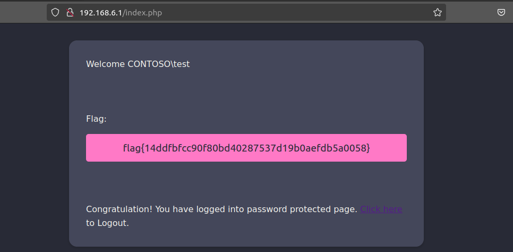
Task: Open the Save to Pocket icon
Action: click(x=501, y=12)
